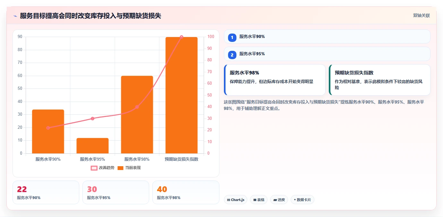This screenshot has width=443, height=217.
Task: Click the title 服务目标提高会同时改变库存投入与预期缺货损失
Action: point(90,16)
